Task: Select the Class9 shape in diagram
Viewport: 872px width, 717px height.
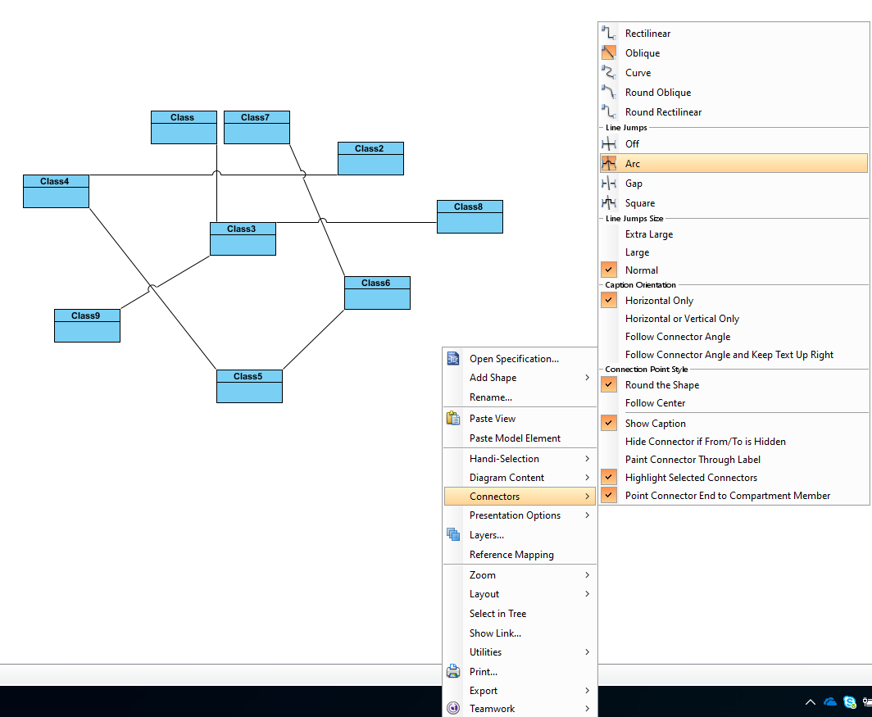Action: coord(88,326)
